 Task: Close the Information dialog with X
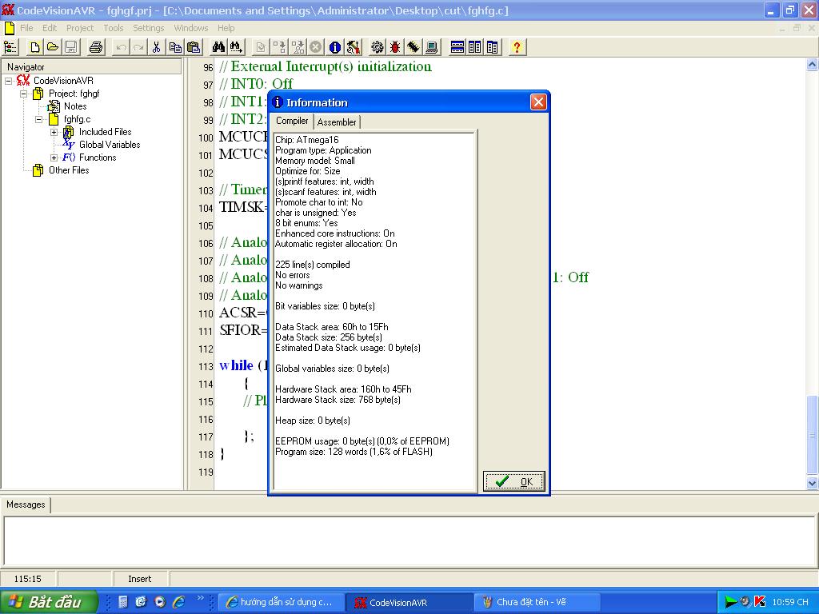click(x=538, y=102)
